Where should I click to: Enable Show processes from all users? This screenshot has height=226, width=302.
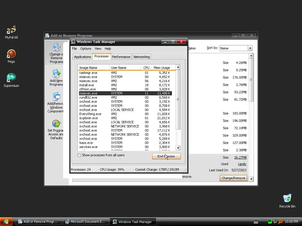click(79, 155)
